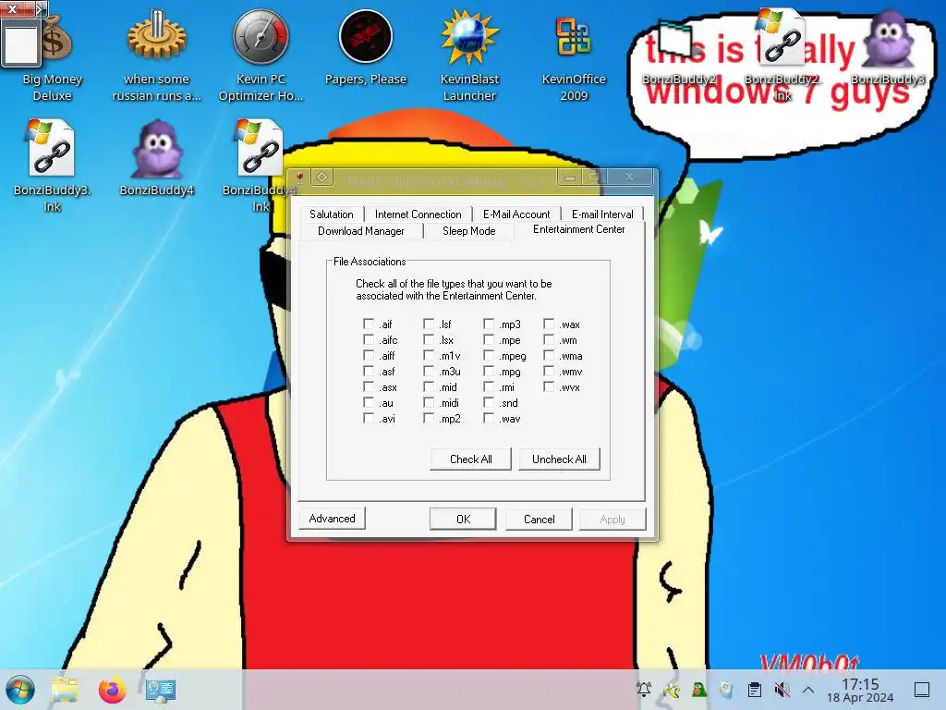Open the BonziBuddy3 gorilla icon top right

[x=888, y=39]
